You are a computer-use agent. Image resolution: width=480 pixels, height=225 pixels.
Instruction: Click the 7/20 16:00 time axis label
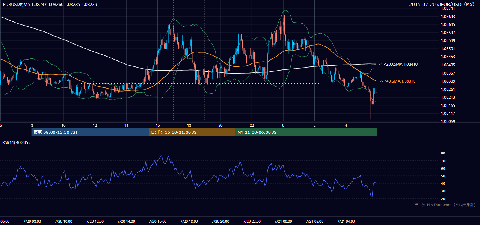(158, 222)
